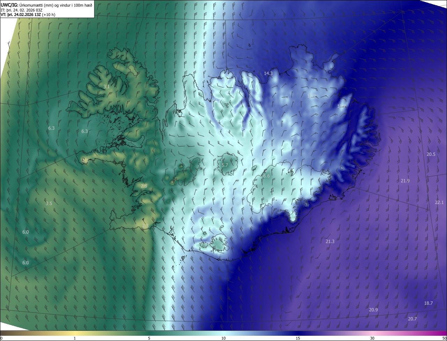The width and height of the screenshot is (447, 341).
Task: Click the 20.9 value over the southern ocean
Action: click(373, 310)
